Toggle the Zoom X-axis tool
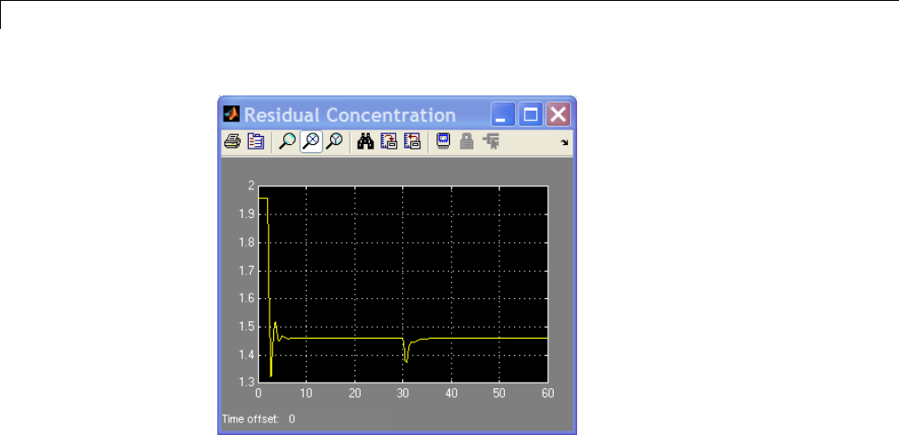Viewport: 899px width, 435px height. pos(311,141)
